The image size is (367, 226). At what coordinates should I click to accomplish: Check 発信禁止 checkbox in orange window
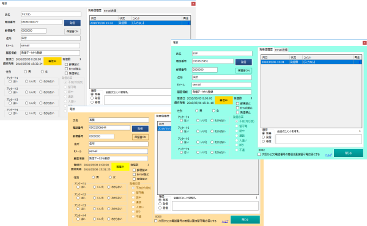(x=134, y=179)
